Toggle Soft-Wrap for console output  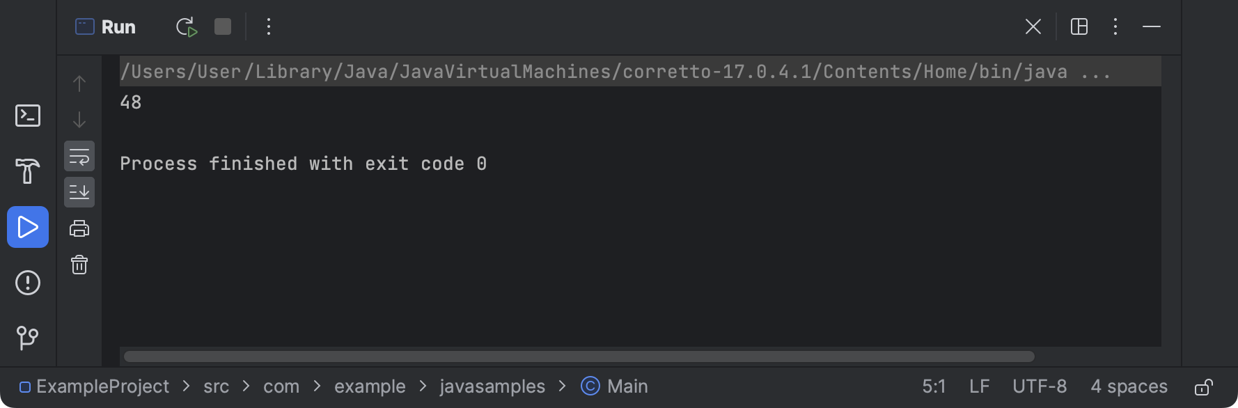[x=79, y=156]
